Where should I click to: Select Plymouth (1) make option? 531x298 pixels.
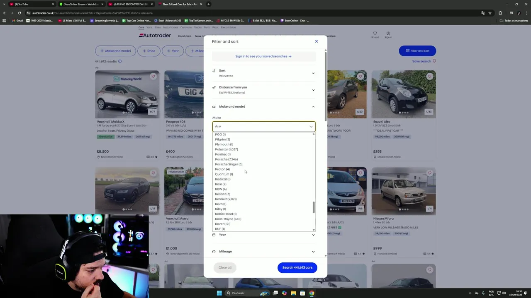click(224, 144)
